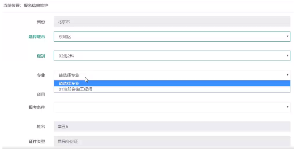Choose the highlighted 请选择专业 list option

click(172, 83)
